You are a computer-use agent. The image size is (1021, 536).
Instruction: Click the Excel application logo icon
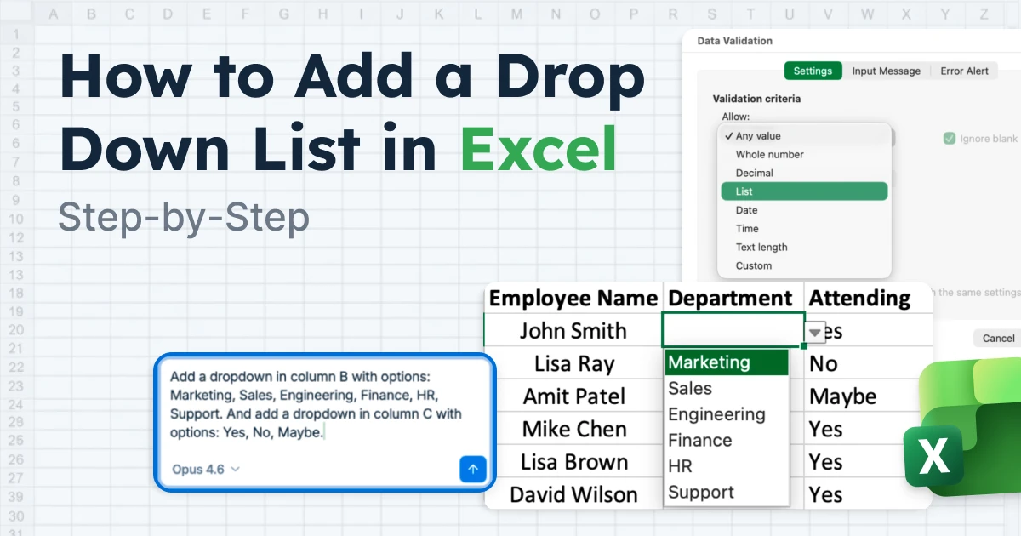(933, 457)
